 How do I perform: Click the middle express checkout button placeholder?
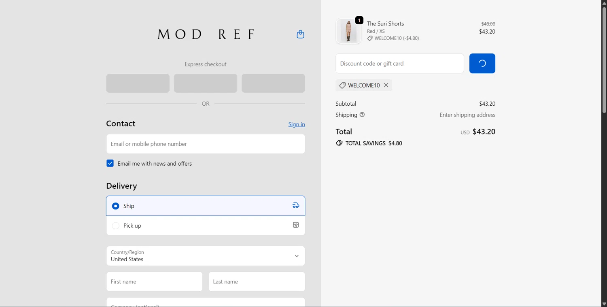point(206,83)
